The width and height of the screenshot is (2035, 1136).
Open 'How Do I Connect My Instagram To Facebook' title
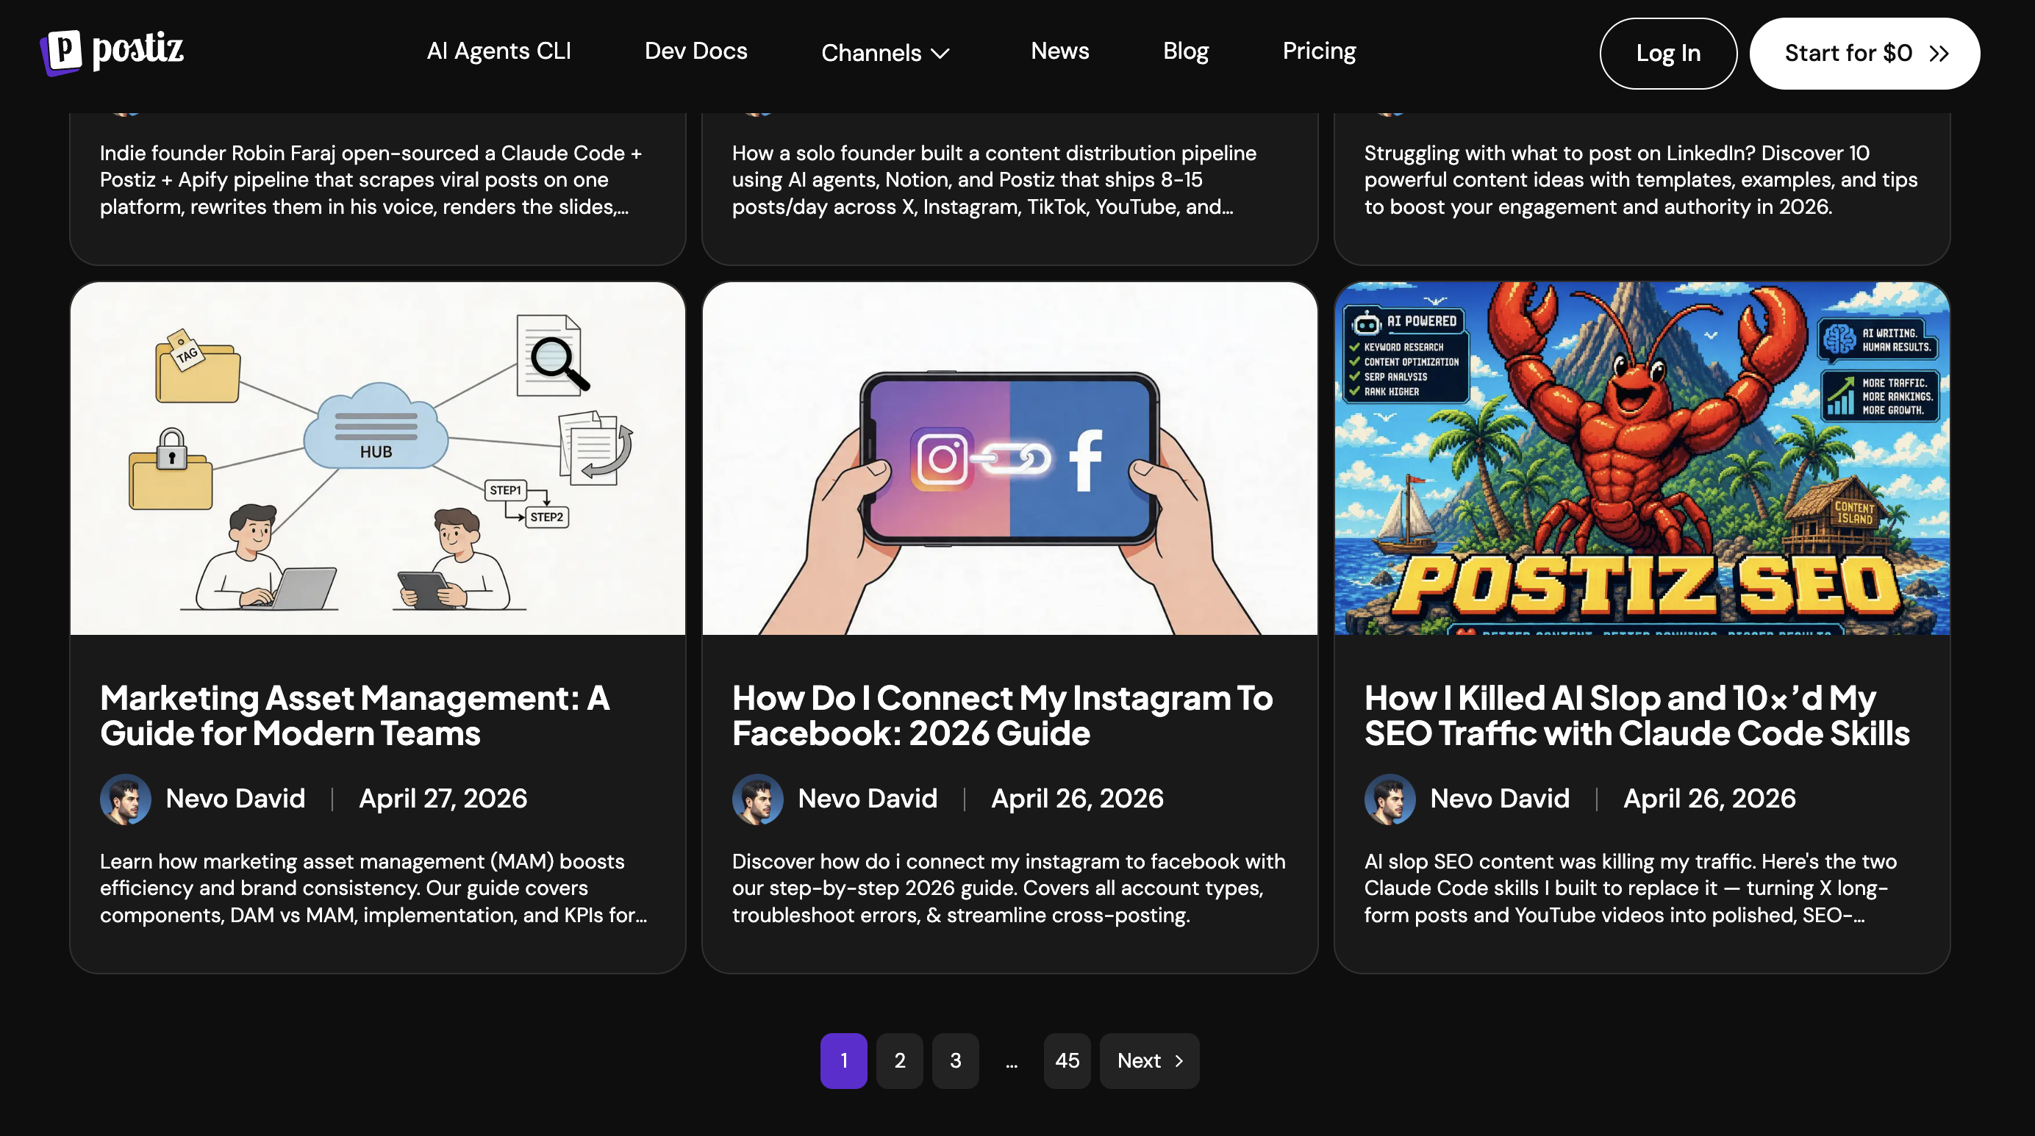1003,716
